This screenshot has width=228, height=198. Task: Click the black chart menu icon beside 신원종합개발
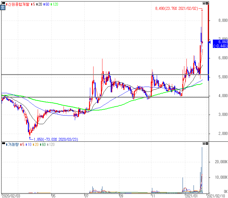click(4, 3)
